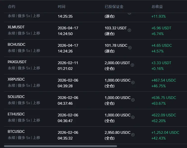
Task: Click the plus icon in the top row
Action: [129, 13]
